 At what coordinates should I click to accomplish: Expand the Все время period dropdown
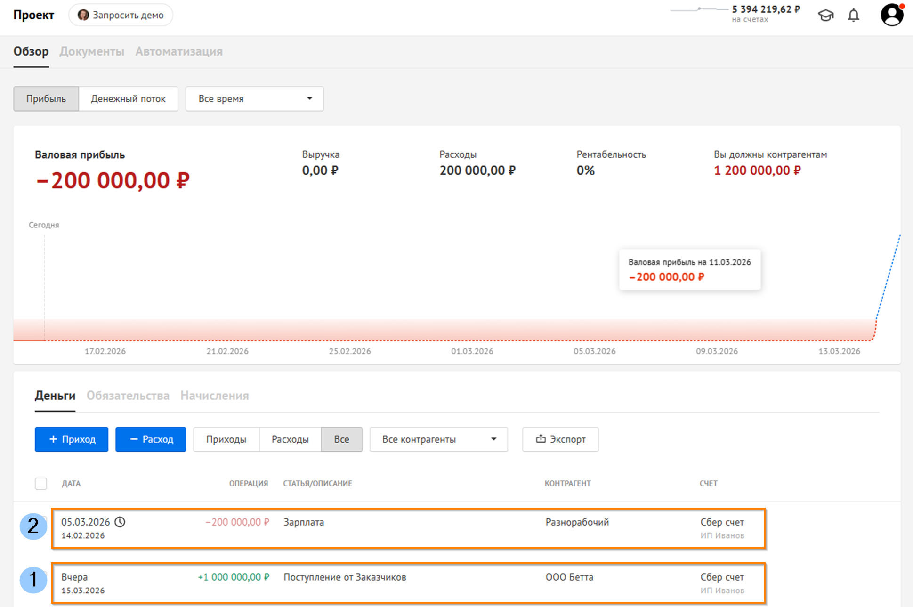tap(254, 99)
